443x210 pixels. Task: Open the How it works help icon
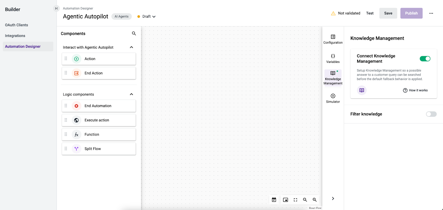pos(405,90)
